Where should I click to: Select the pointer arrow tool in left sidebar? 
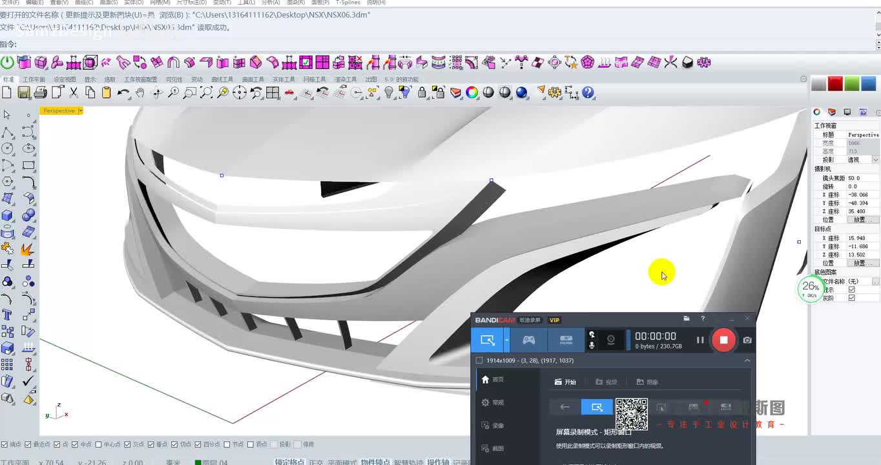click(x=7, y=115)
